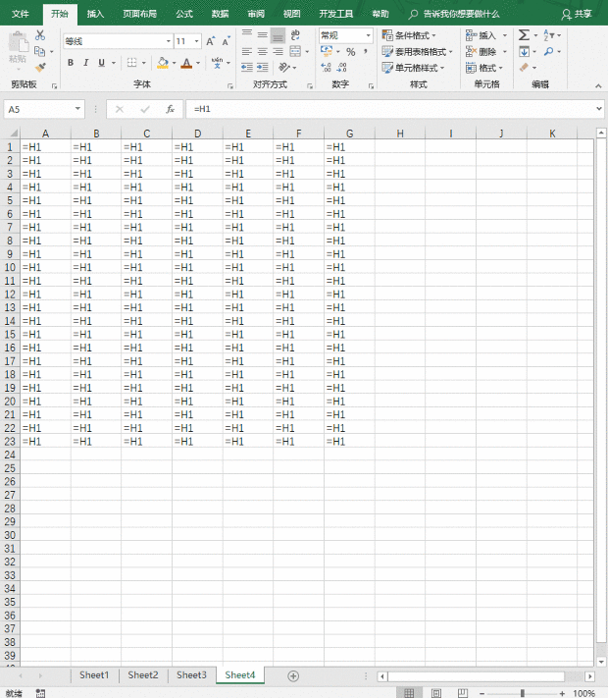Viewport: 608px width, 698px height.
Task: Click the phonetic guide wén icon
Action: pos(218,63)
